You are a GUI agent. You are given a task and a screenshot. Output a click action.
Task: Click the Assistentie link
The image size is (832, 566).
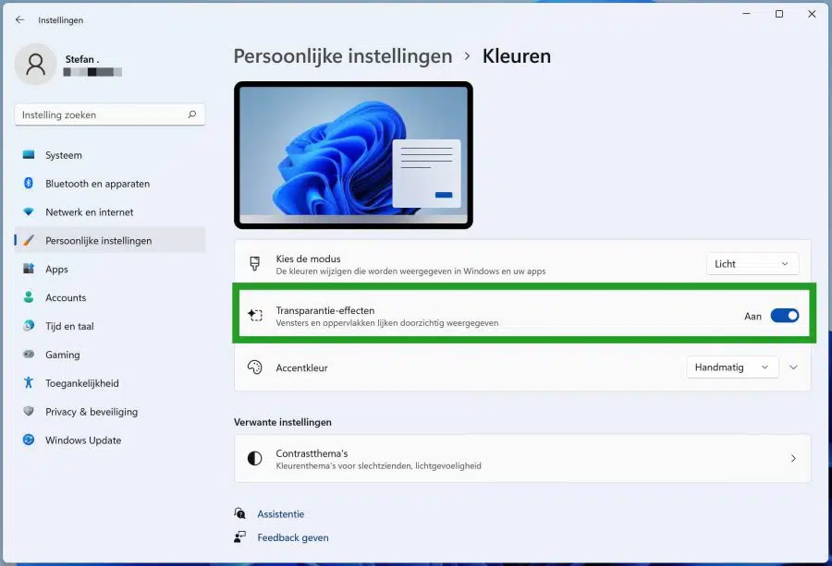281,514
